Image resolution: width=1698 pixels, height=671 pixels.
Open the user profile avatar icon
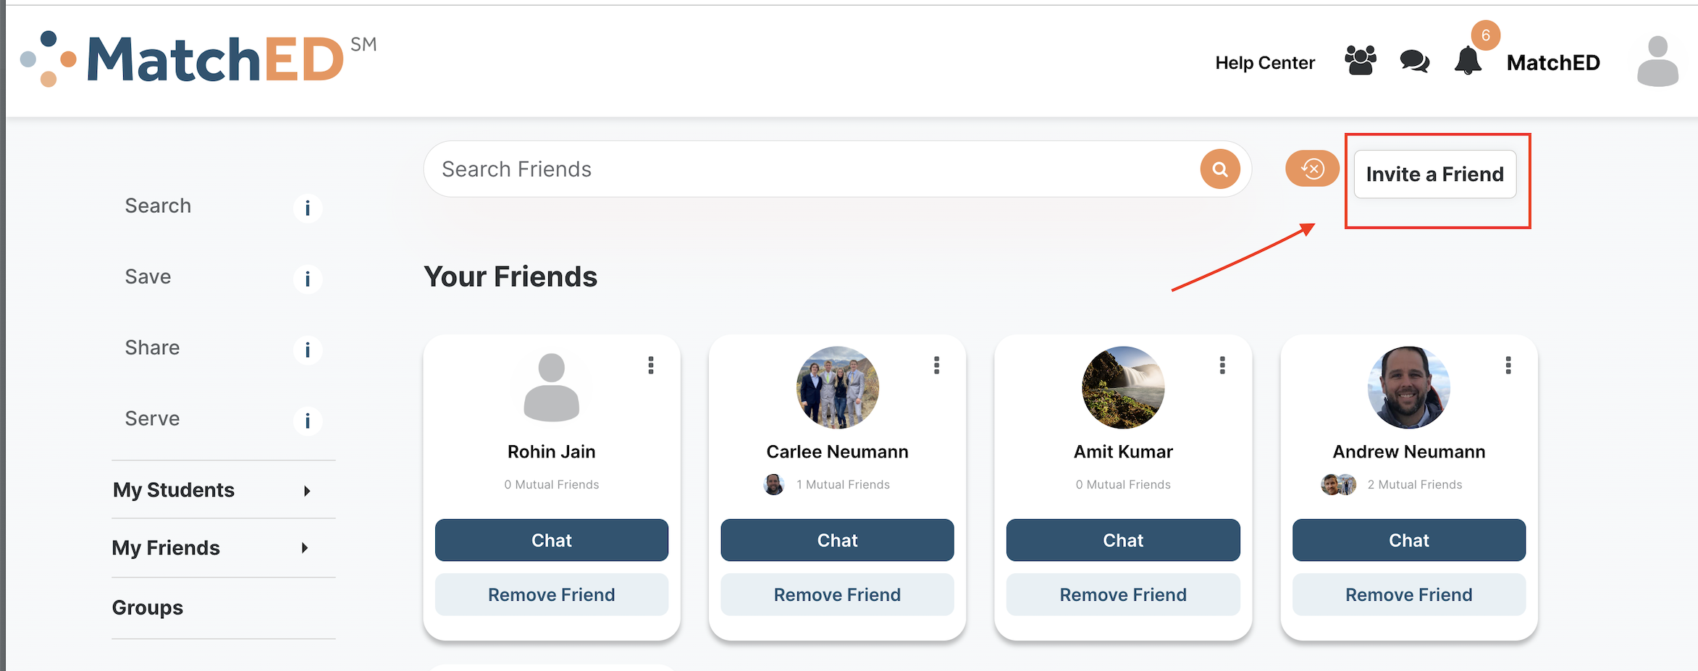[x=1657, y=62]
